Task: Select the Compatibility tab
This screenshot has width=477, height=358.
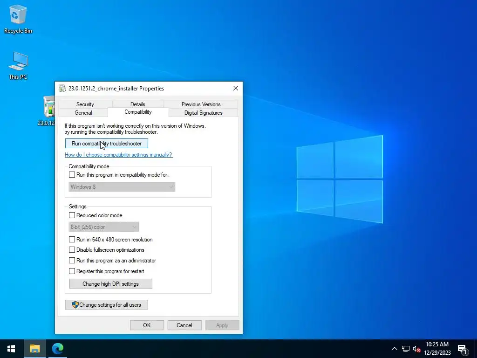Action: (138, 112)
